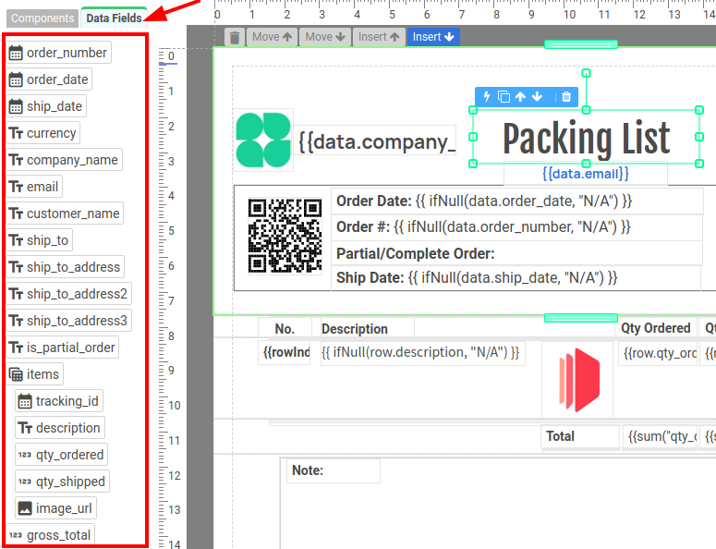Click the Move up button
This screenshot has width=716, height=549.
point(273,37)
